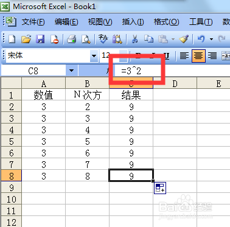
Task: Click cell B1 containing N次方
Action: click(x=87, y=95)
